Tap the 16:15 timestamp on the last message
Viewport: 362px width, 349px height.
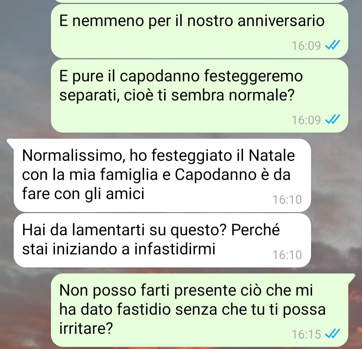tap(306, 334)
